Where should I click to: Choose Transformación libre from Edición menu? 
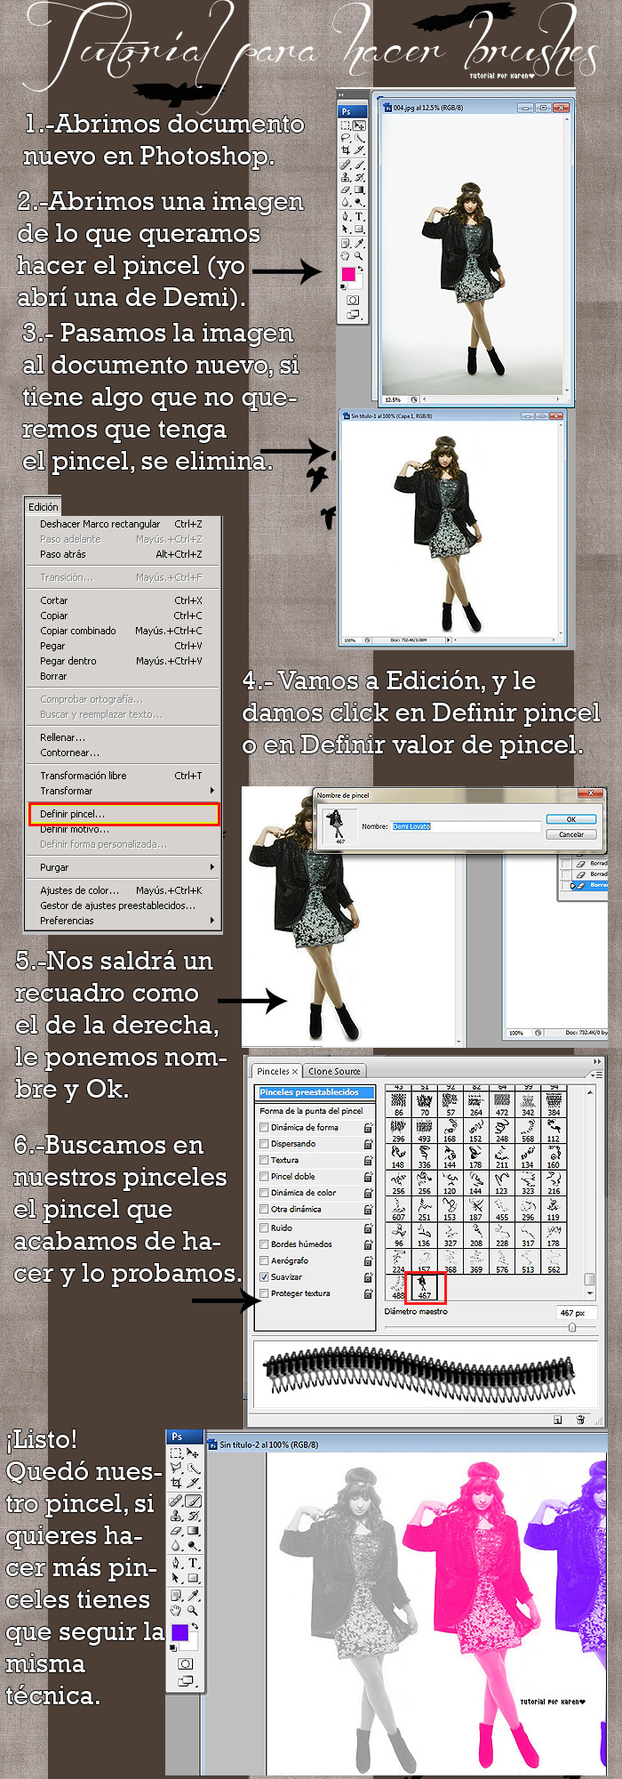pyautogui.click(x=124, y=776)
